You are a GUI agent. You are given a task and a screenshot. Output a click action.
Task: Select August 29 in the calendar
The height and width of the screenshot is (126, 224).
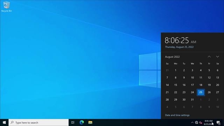click(x=176, y=99)
